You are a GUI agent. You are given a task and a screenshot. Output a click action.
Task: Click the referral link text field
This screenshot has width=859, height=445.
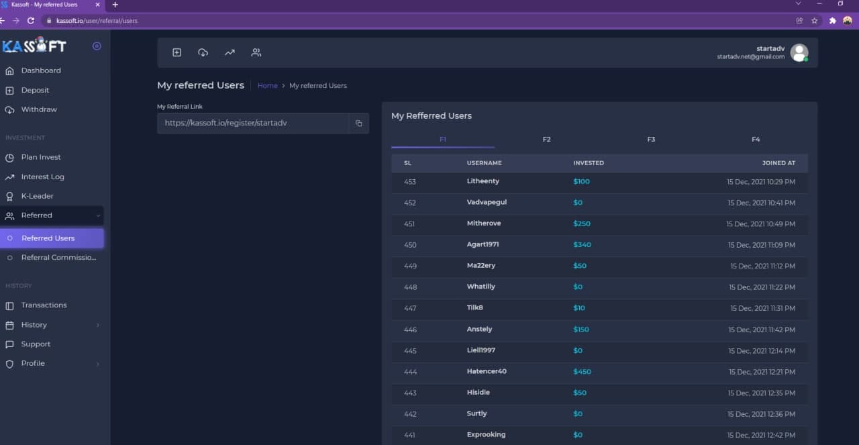tap(254, 123)
